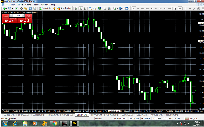Switch to the NZDUSDe,M1 chart tab
Viewport: 204px width, 127px height.
pos(172,115)
